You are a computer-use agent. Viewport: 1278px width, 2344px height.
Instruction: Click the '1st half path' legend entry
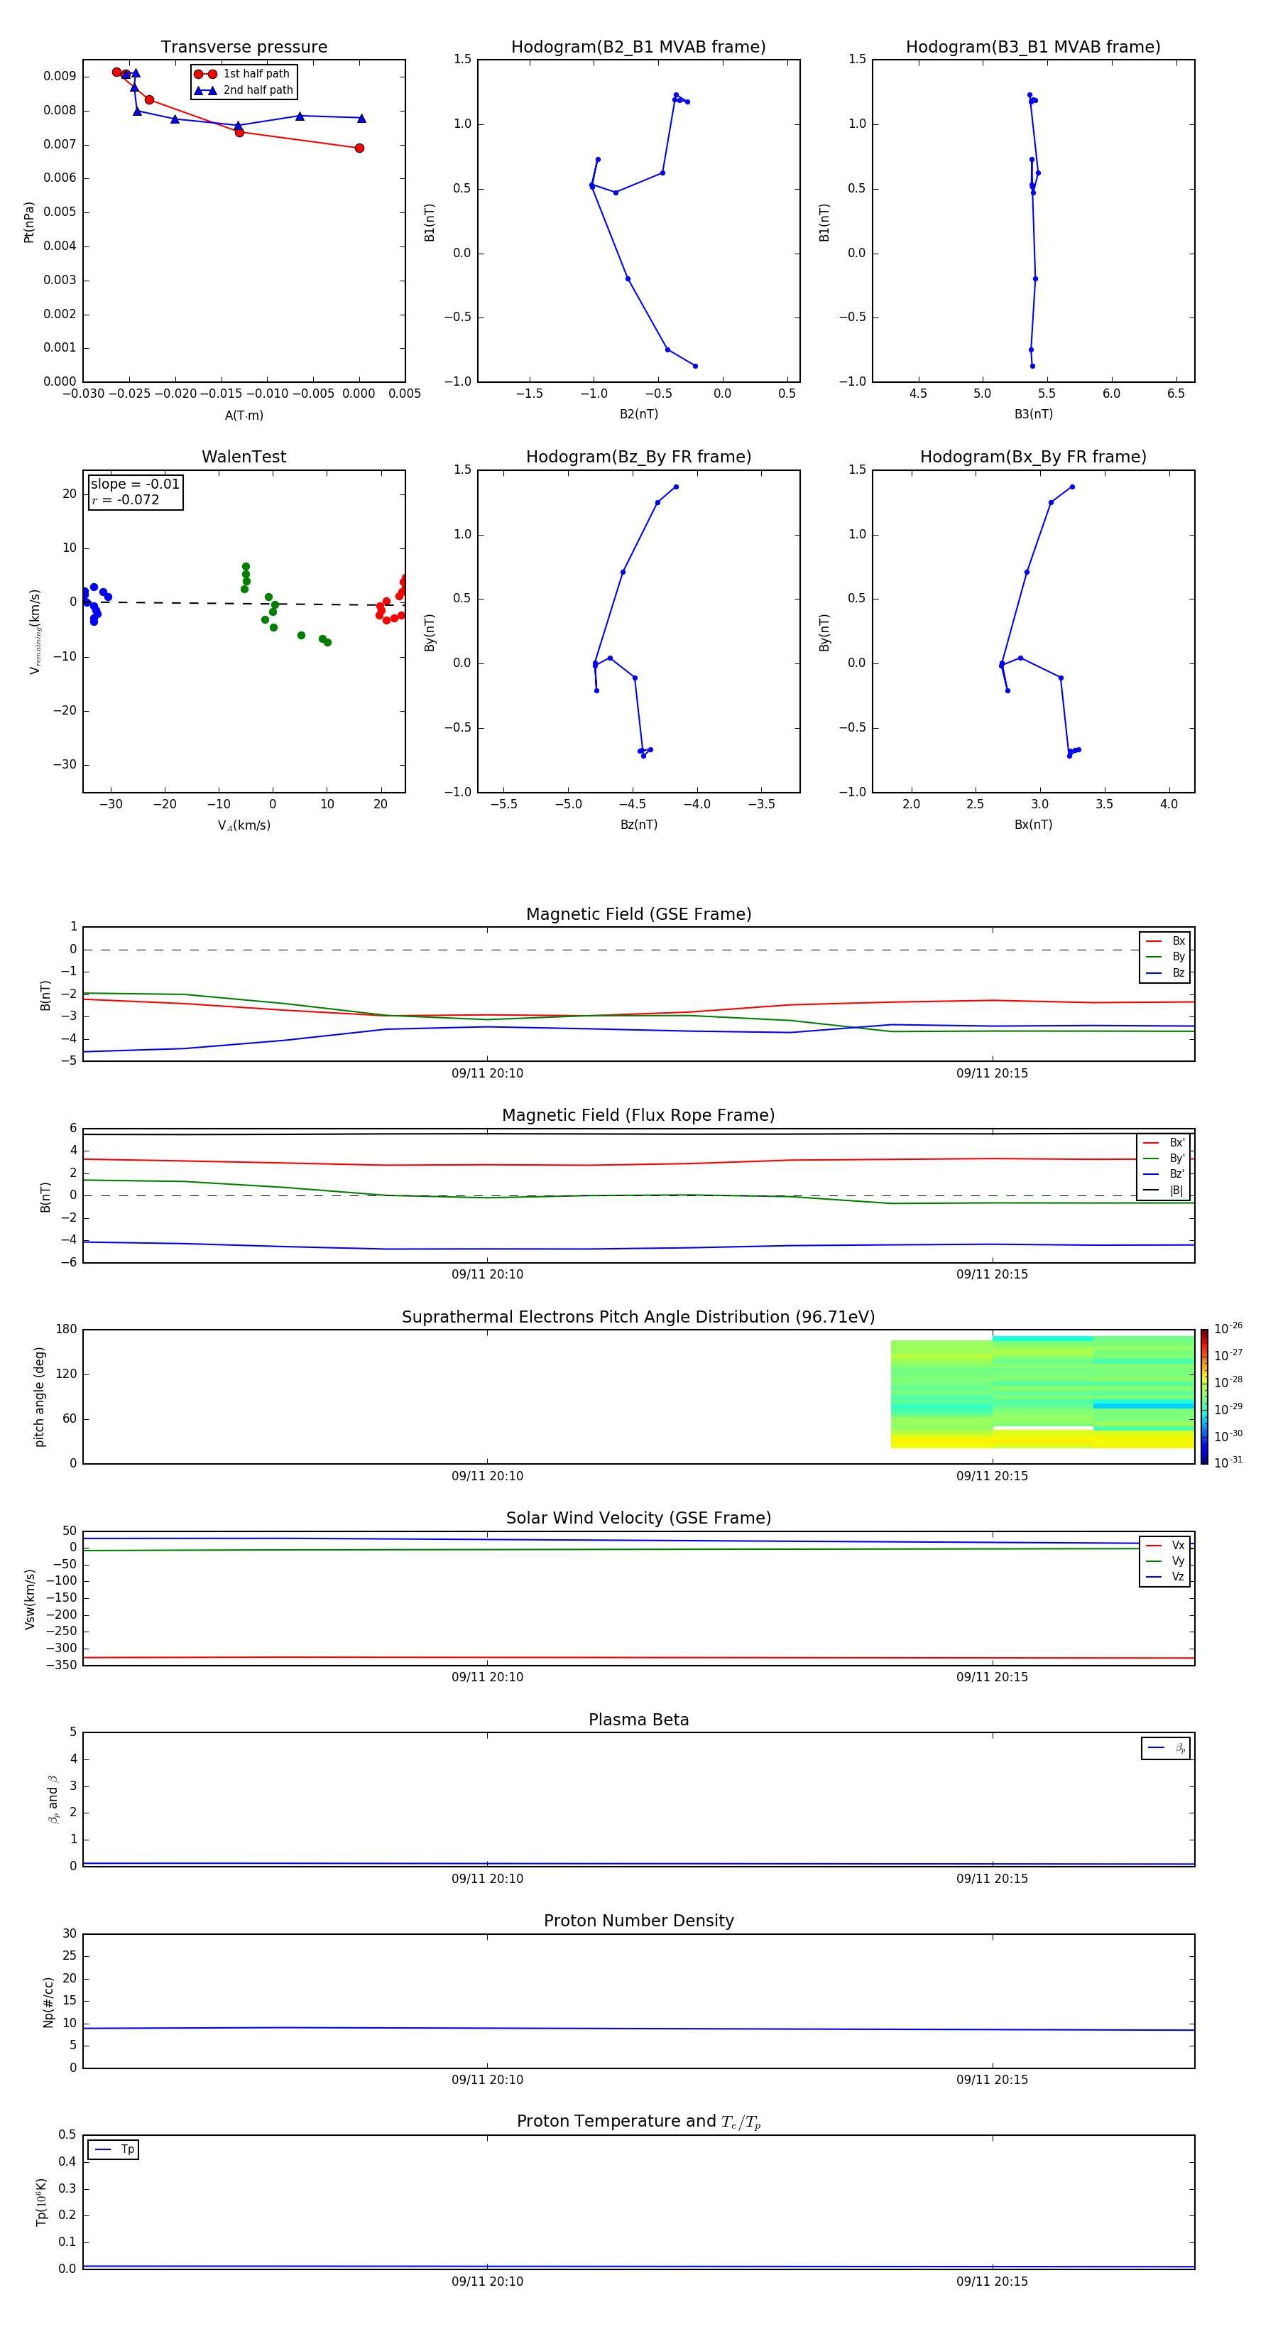[242, 74]
